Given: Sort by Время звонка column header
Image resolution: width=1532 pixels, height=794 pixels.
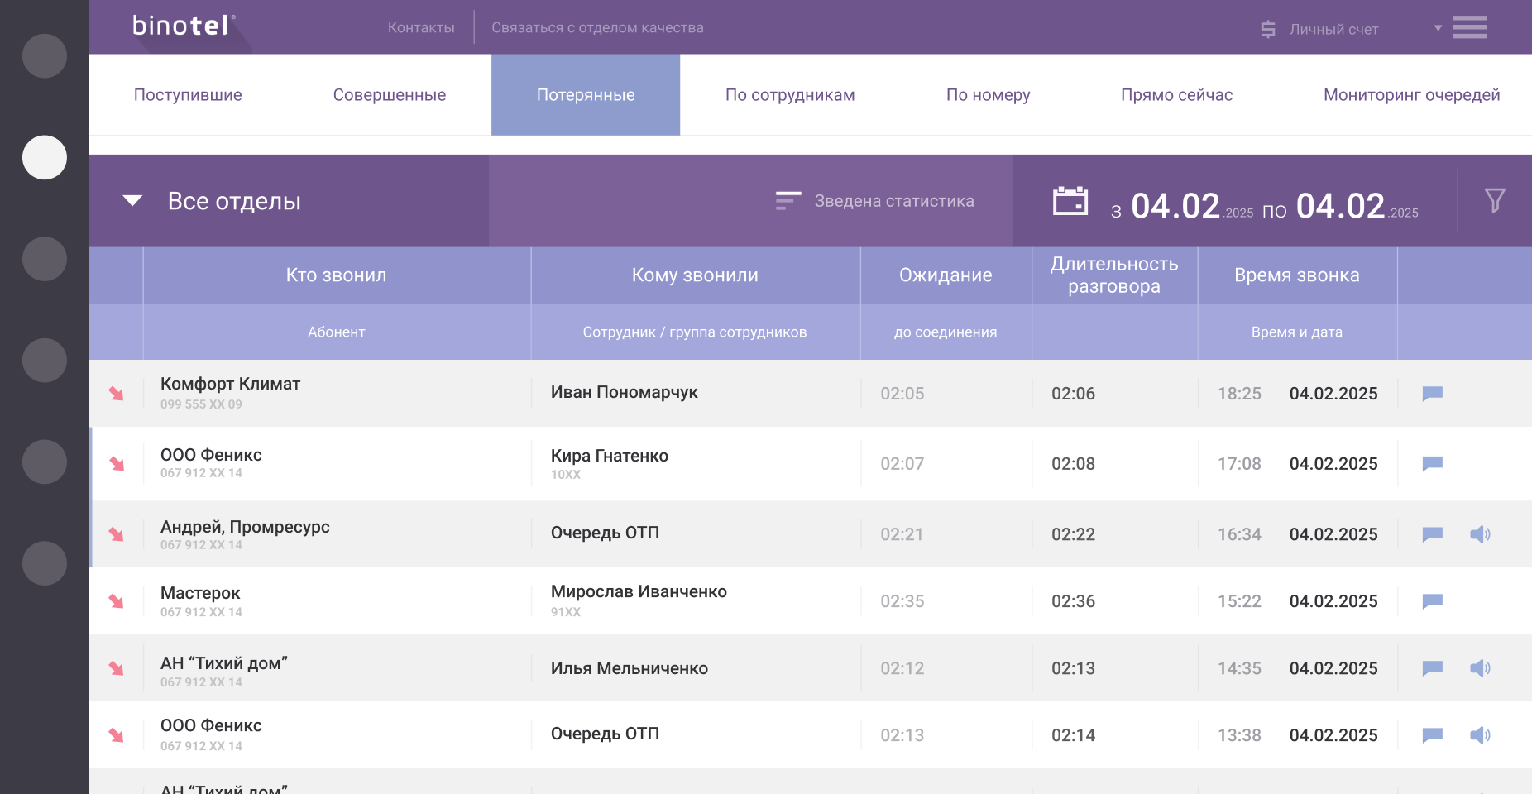Looking at the screenshot, I should coord(1297,275).
